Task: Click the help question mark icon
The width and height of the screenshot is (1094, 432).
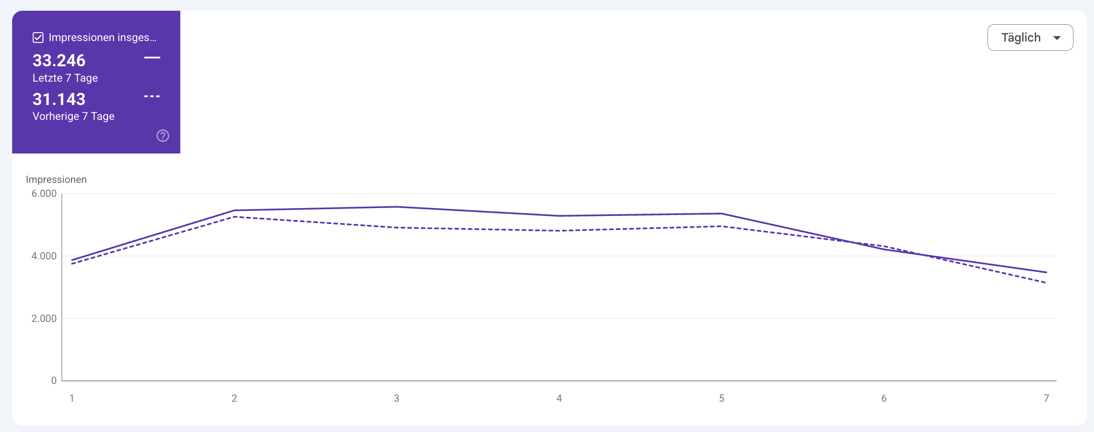Action: click(163, 136)
